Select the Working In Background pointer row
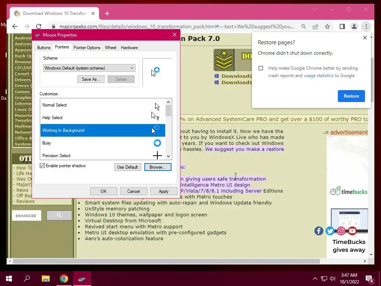This screenshot has height=286, width=381. 103,130
